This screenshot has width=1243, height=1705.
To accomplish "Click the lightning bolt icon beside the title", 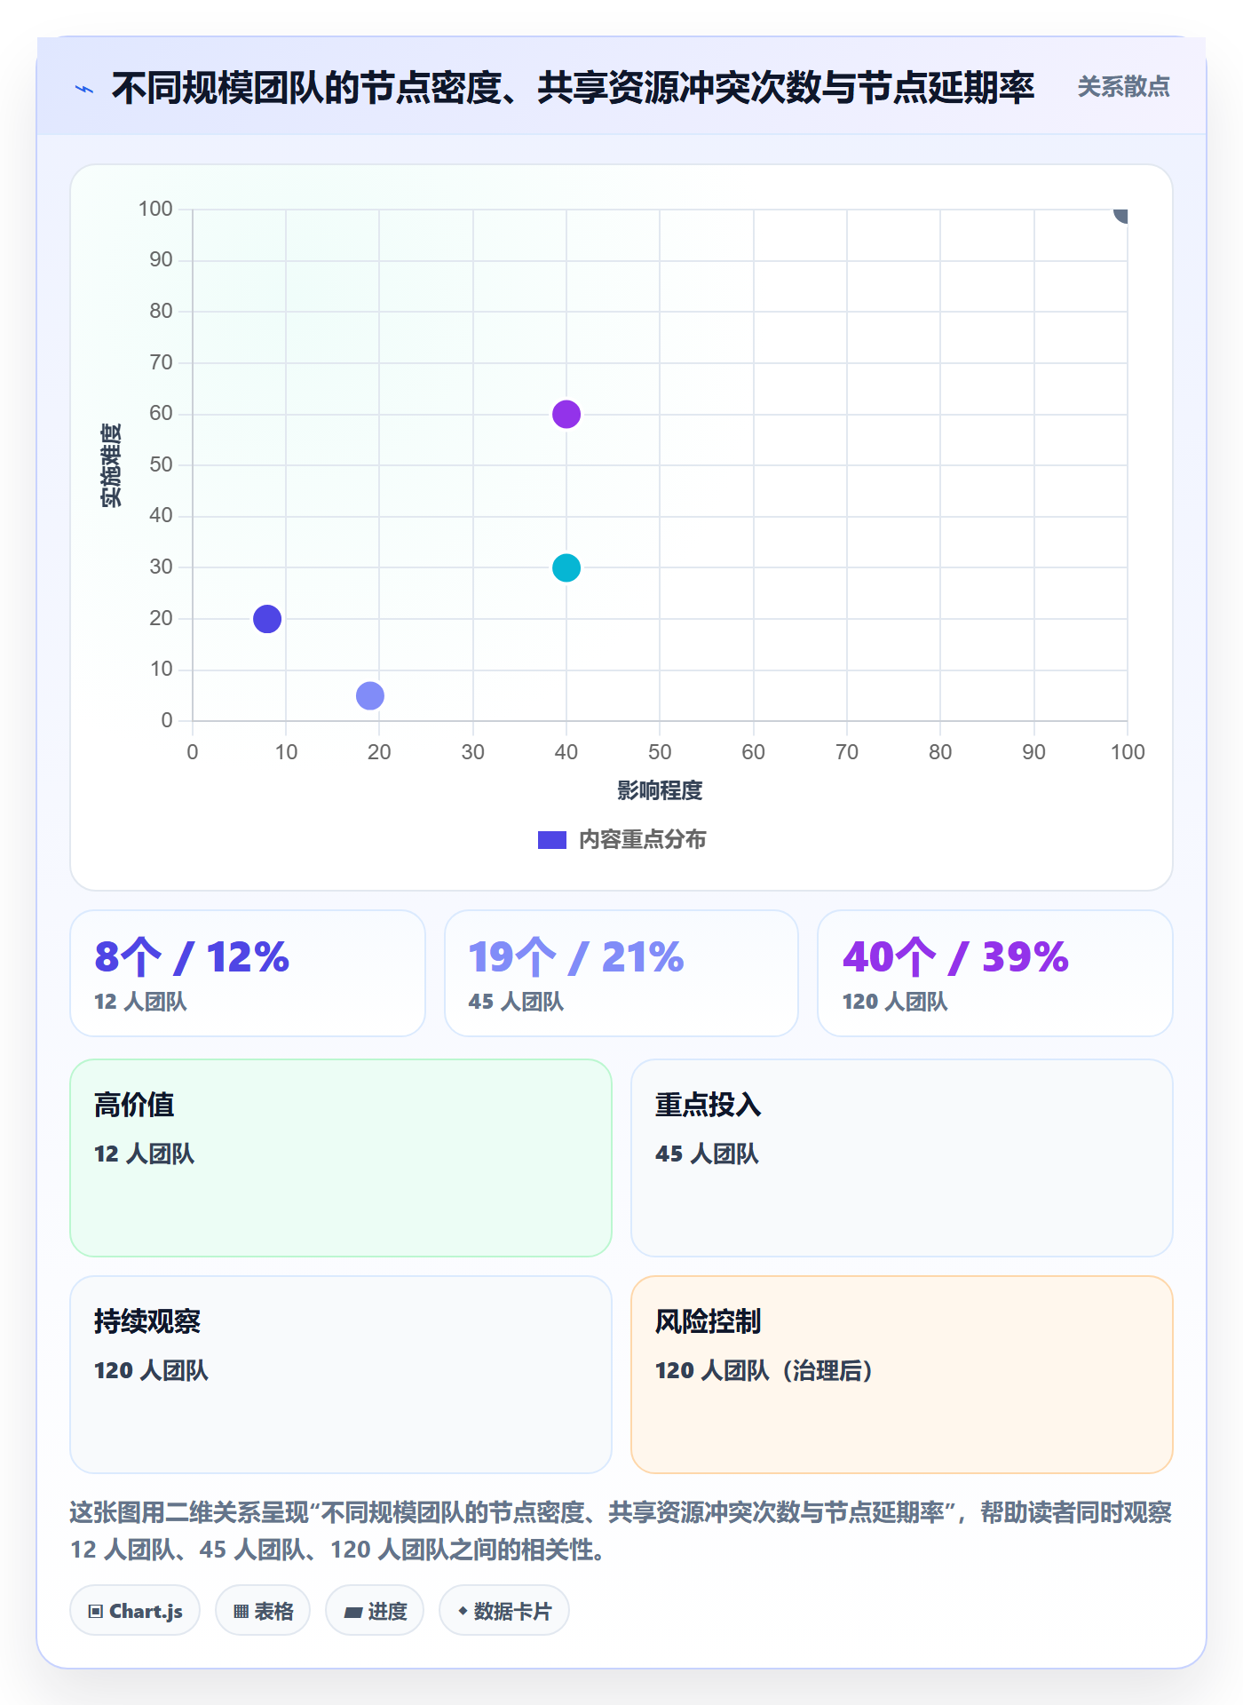I will point(84,89).
